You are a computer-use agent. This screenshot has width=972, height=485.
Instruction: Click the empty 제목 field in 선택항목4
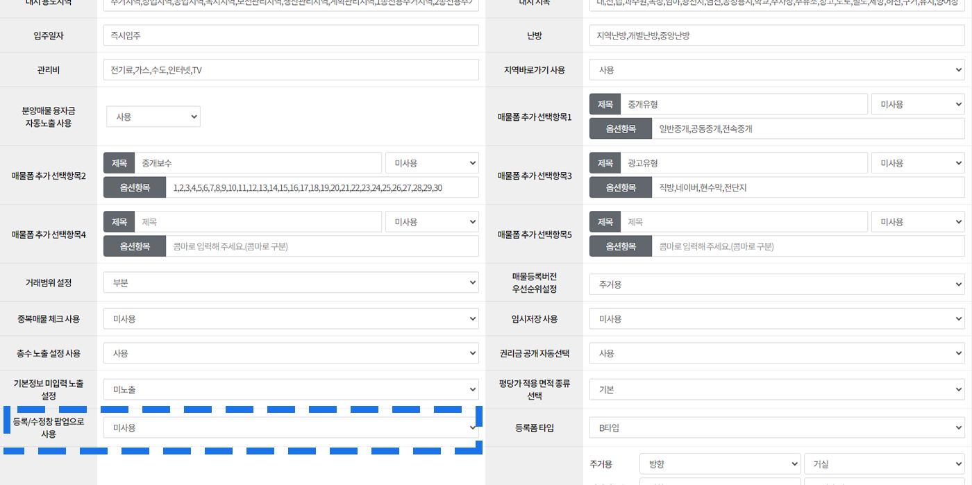tap(258, 222)
